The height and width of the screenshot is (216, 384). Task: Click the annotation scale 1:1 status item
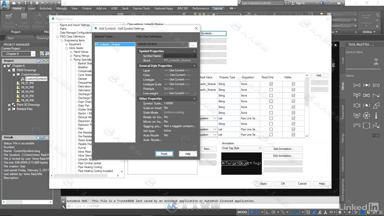click(332, 212)
